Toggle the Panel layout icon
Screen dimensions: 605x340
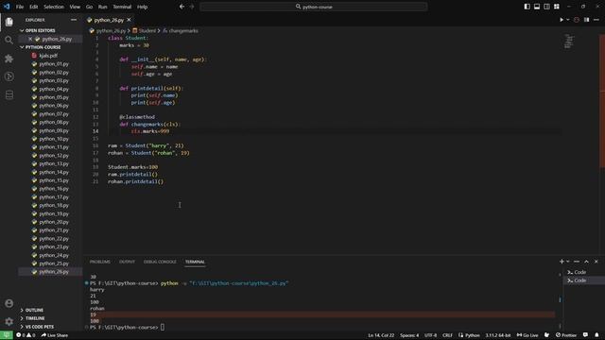pos(537,7)
